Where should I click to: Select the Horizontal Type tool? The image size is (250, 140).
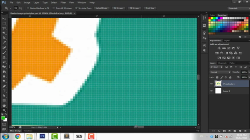tap(4, 91)
